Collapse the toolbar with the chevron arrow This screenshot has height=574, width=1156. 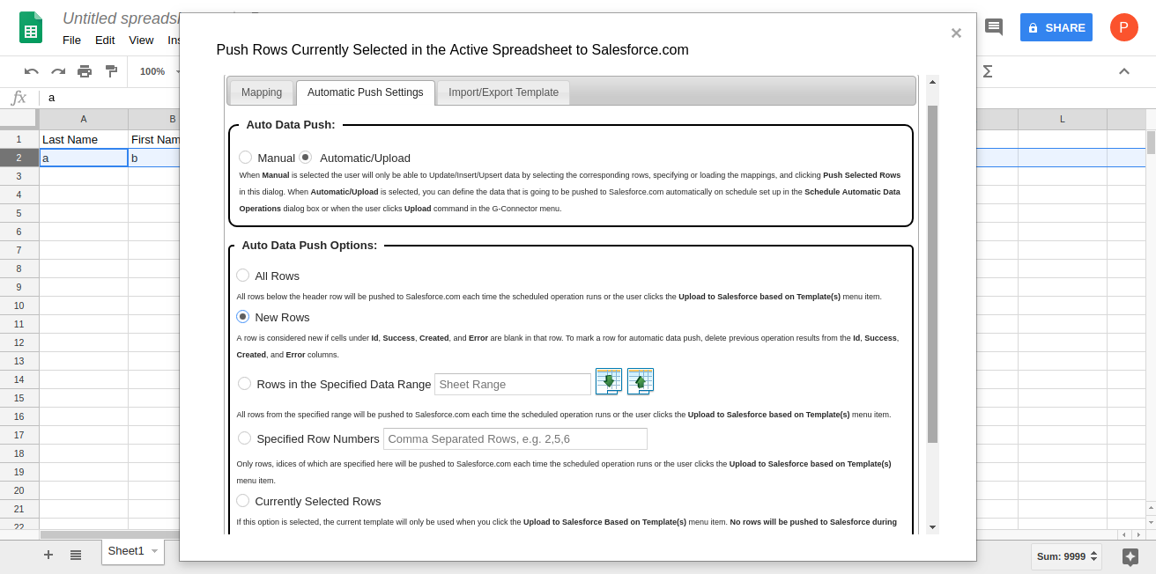pyautogui.click(x=1124, y=71)
